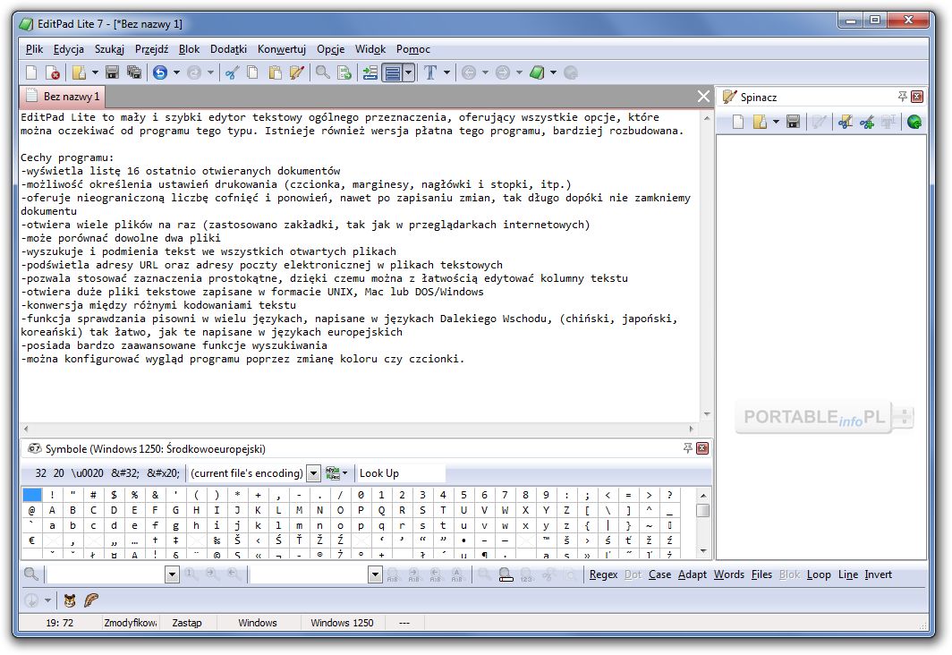Click scissors with green plus in Spinacz panel
Screen dimensions: 952x655
pyautogui.click(x=867, y=122)
